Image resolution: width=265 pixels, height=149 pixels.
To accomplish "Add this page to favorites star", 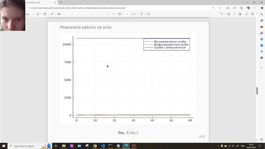I will coord(219,8).
